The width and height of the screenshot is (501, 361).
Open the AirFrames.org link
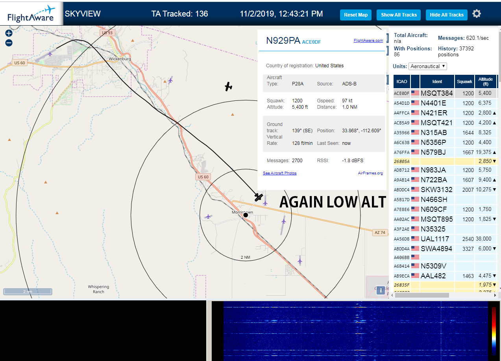coord(370,173)
